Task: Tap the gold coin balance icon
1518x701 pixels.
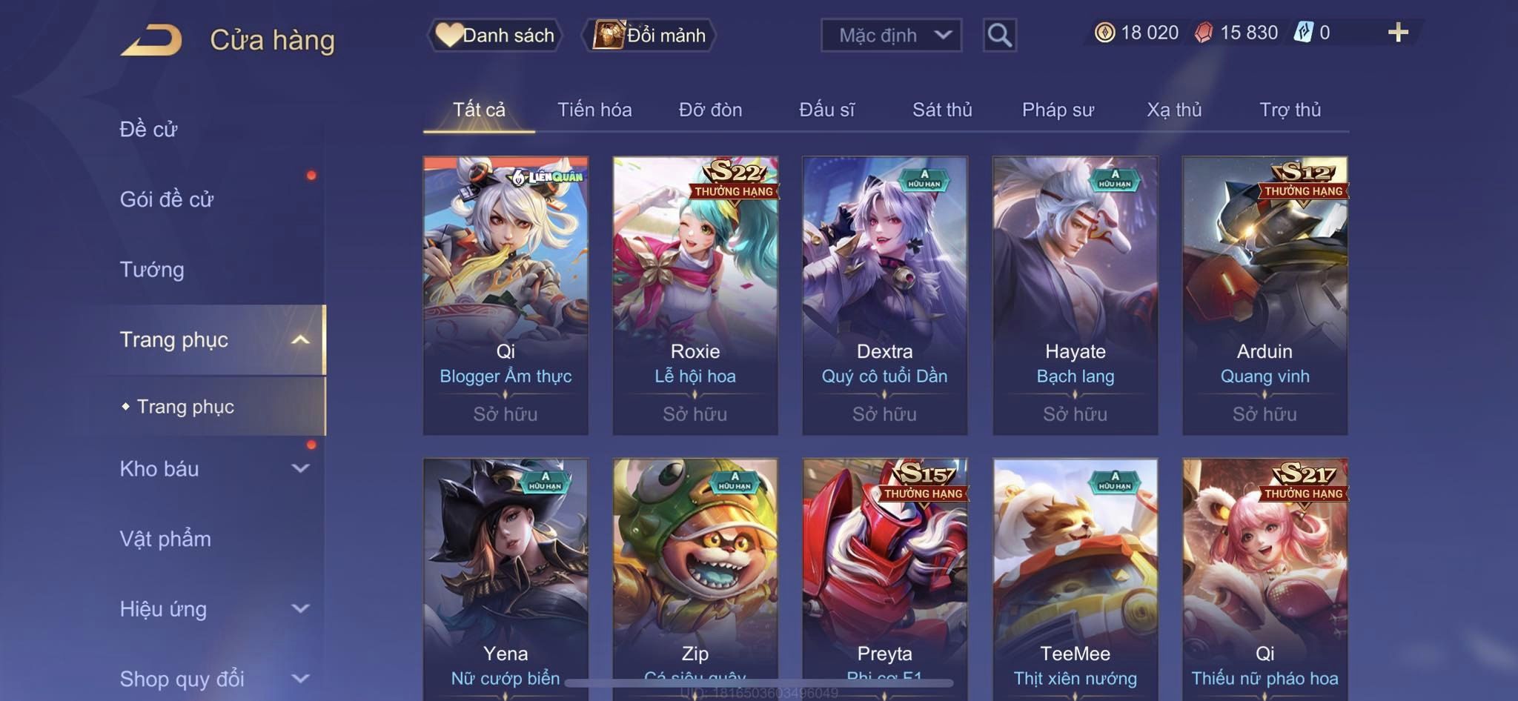Action: pyautogui.click(x=1104, y=33)
